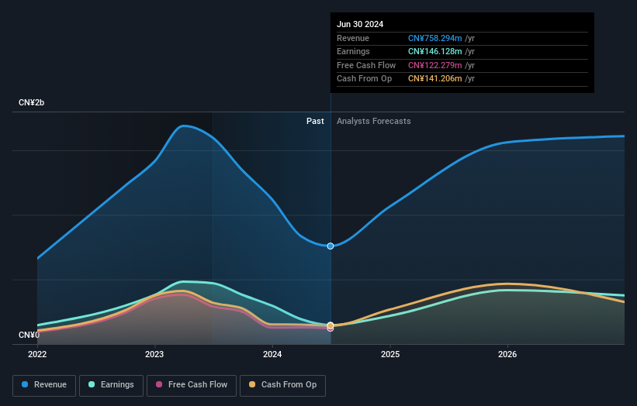The image size is (637, 406).
Task: Click the CN¥141.206m cash from op value
Action: click(435, 79)
